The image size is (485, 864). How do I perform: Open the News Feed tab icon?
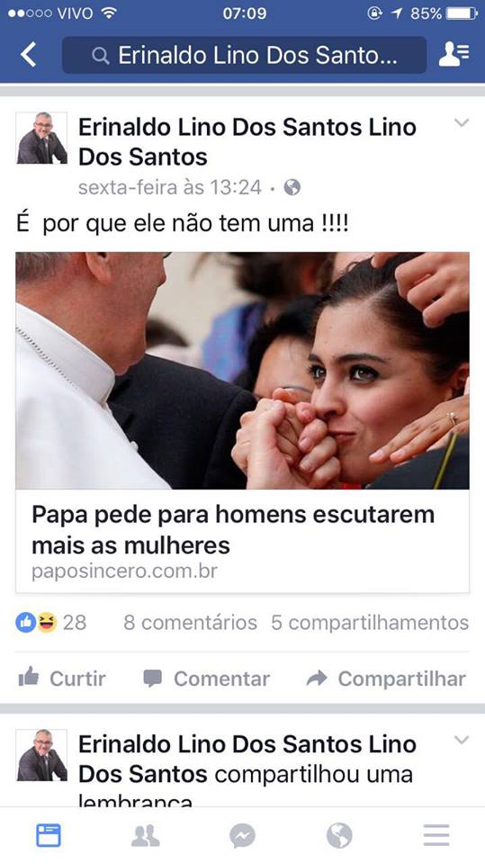pos(49,835)
